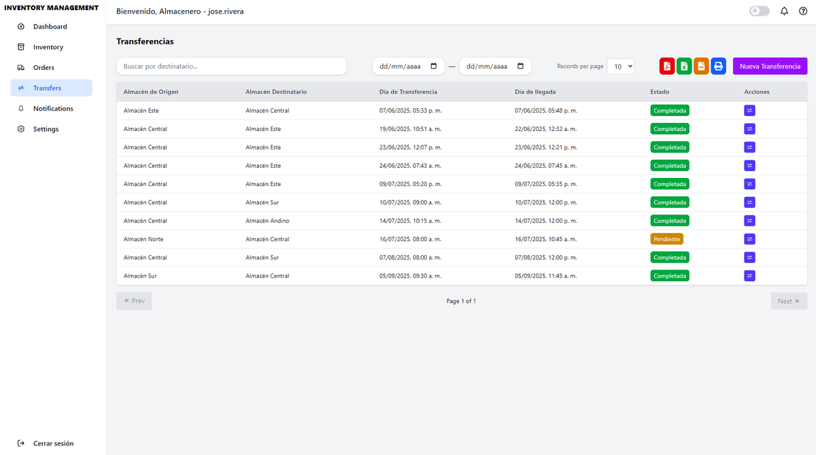Click action icon for 14/07/2025 transfer
Image resolution: width=816 pixels, height=455 pixels.
point(749,220)
